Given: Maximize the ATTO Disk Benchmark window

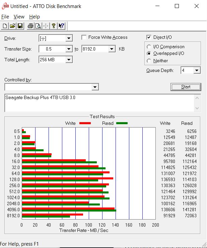Looking at the screenshot, I should (x=177, y=6).
